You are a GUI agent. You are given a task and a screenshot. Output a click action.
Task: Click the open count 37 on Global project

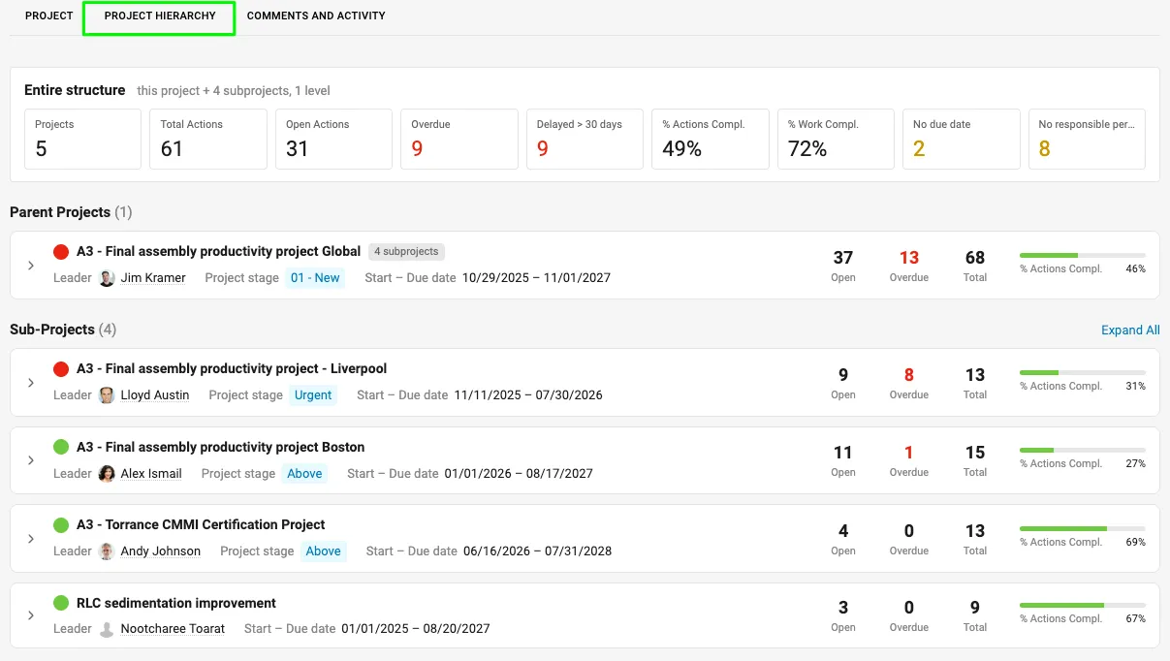(x=843, y=258)
